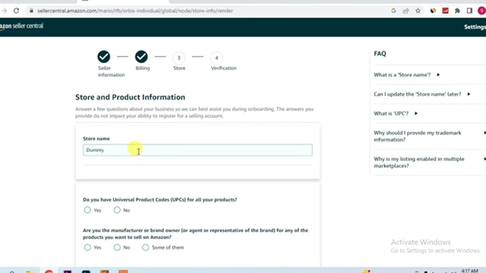
Task: Select Some of them for brand owner question
Action: coord(145,247)
